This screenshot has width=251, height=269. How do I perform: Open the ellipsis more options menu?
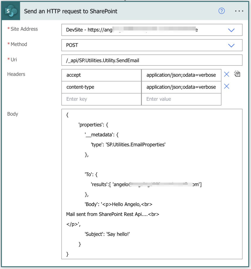[239, 11]
